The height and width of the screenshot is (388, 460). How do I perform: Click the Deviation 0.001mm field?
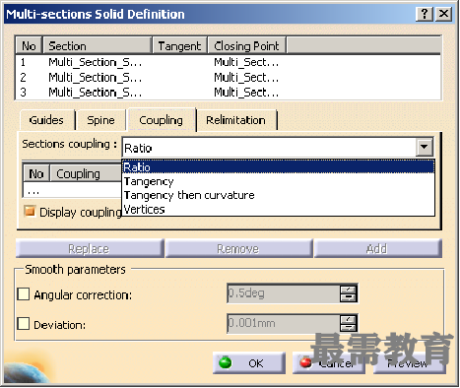284,323
